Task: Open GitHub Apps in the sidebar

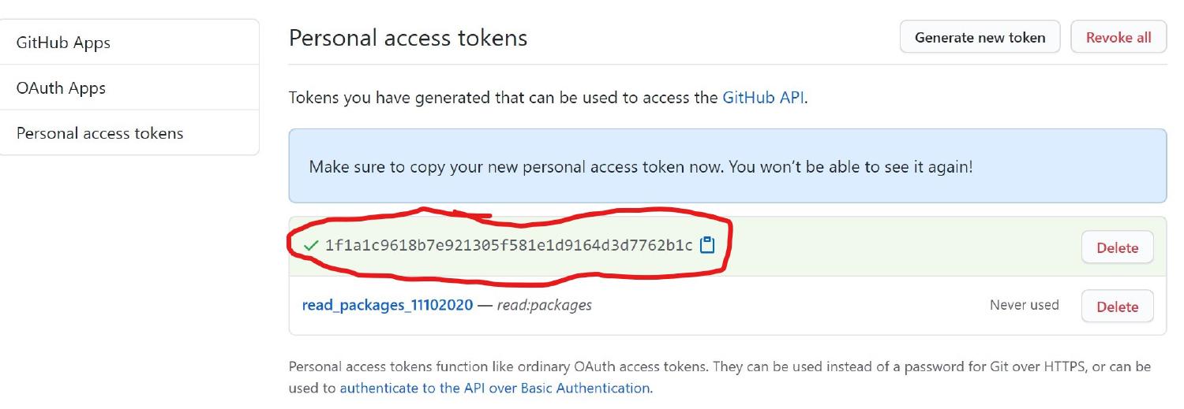Action: point(63,43)
